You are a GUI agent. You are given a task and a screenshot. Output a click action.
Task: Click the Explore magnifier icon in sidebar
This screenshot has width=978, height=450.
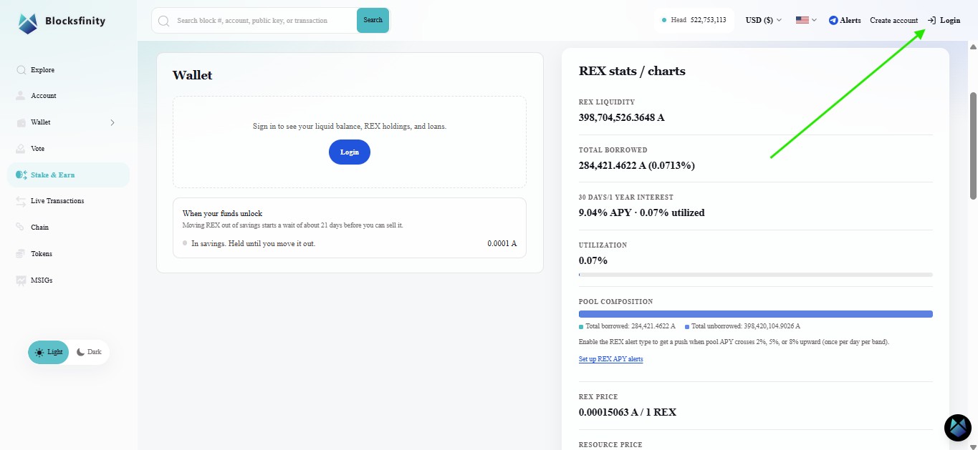click(x=21, y=70)
